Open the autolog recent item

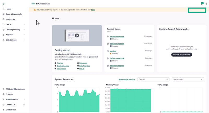113,51
